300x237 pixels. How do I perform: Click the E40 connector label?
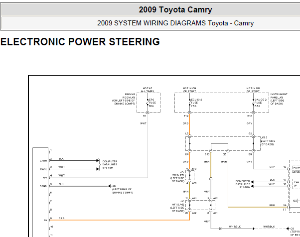coord(194,169)
